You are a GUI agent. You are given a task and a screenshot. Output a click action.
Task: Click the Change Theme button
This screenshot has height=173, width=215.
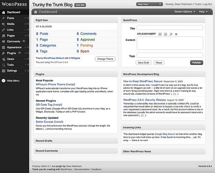coord(105,59)
